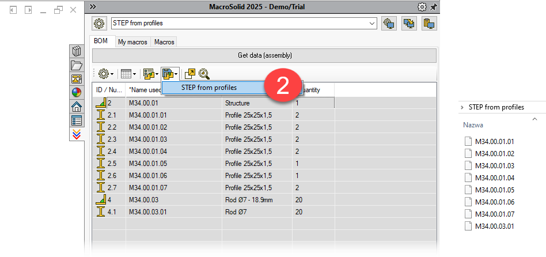Image resolution: width=546 pixels, height=257 pixels.
Task: Open the list-form sidebar tab icon
Action: [77, 120]
